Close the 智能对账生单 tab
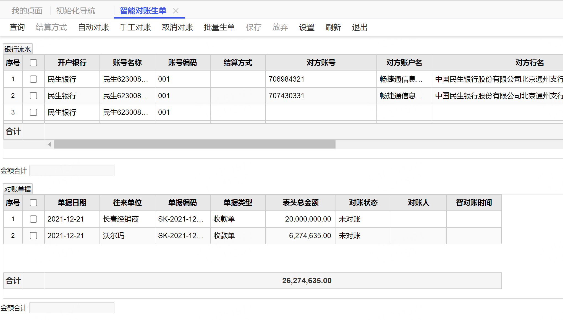This screenshot has height=320, width=563. pyautogui.click(x=176, y=11)
